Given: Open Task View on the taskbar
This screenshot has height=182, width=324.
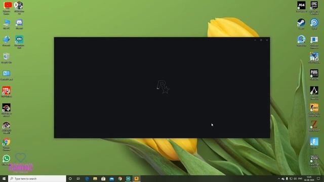Looking at the screenshot, I should [78, 178].
